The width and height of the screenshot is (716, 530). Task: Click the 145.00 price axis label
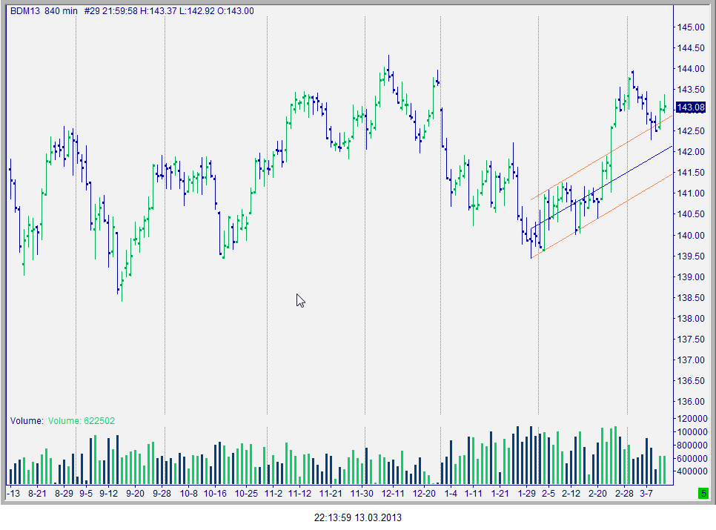[691, 27]
